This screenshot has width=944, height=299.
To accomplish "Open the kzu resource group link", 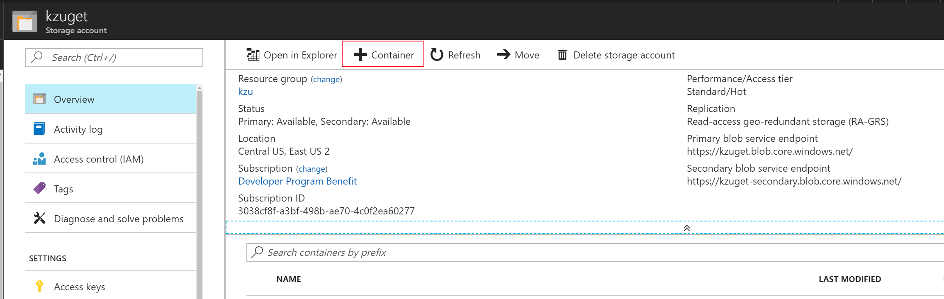I will point(246,92).
